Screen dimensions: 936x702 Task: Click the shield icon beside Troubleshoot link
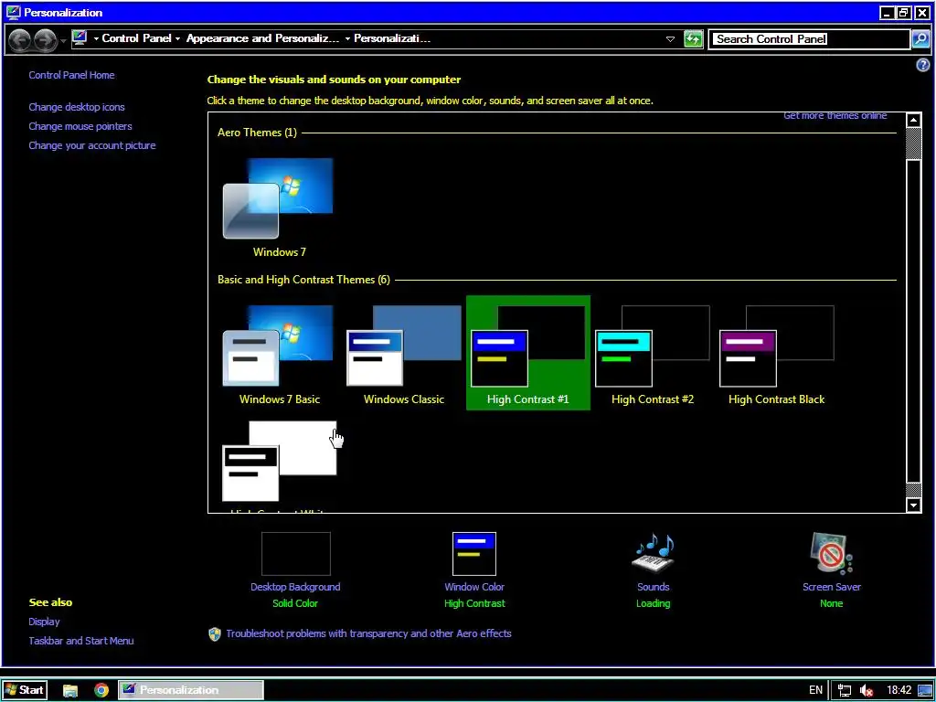point(215,634)
